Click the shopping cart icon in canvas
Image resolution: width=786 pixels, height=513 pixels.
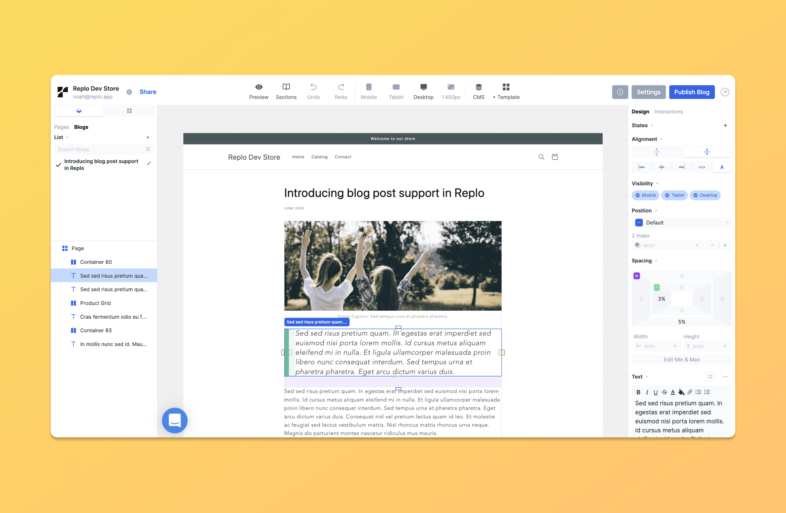pos(555,157)
